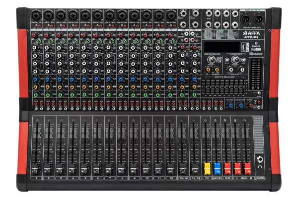Click the green PAN knob on channel 10
Image resolution: width=298 pixels, height=199 pixels.
[x=146, y=95]
